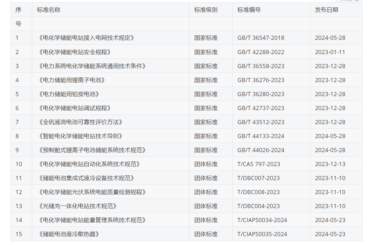
Task: Click the 标准级别 column header
Action: (206, 10)
